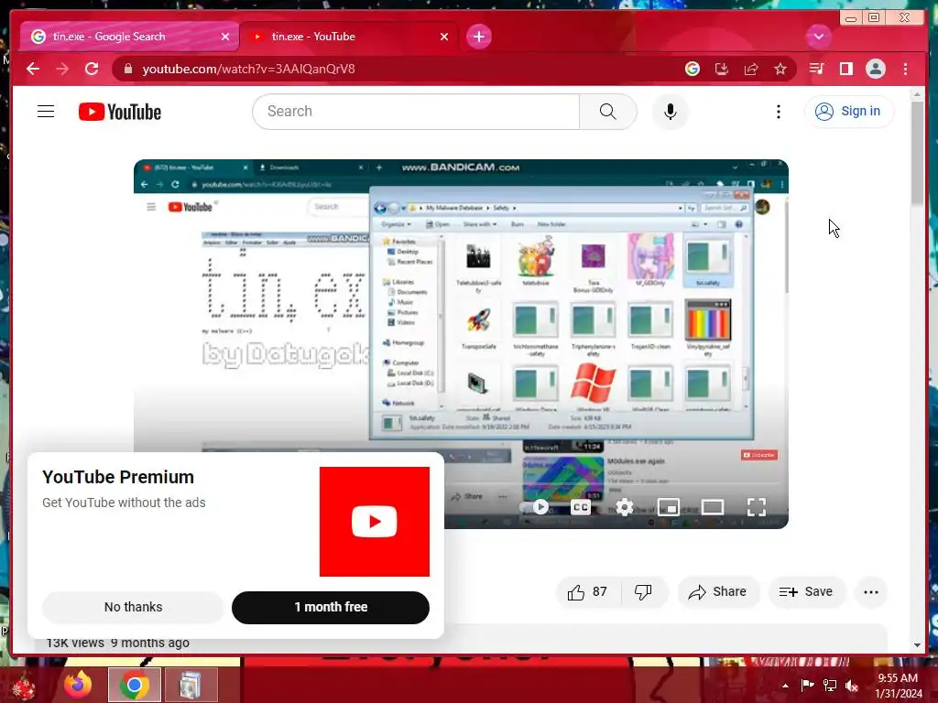938x703 pixels.
Task: Open site info padlock in address bar
Action: pyautogui.click(x=128, y=70)
